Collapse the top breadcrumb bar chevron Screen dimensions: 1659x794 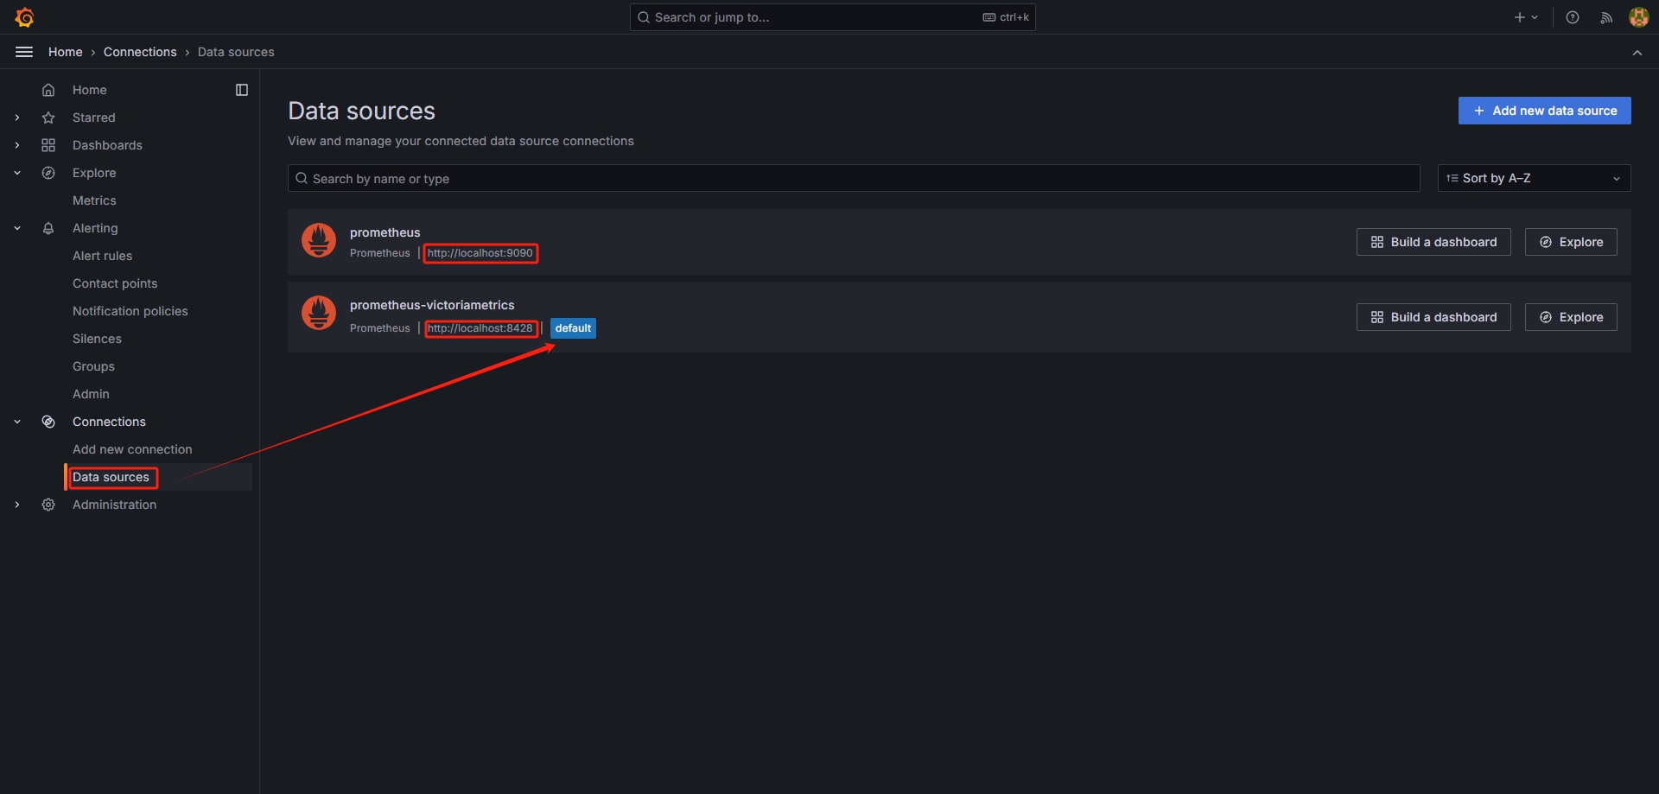point(1637,53)
